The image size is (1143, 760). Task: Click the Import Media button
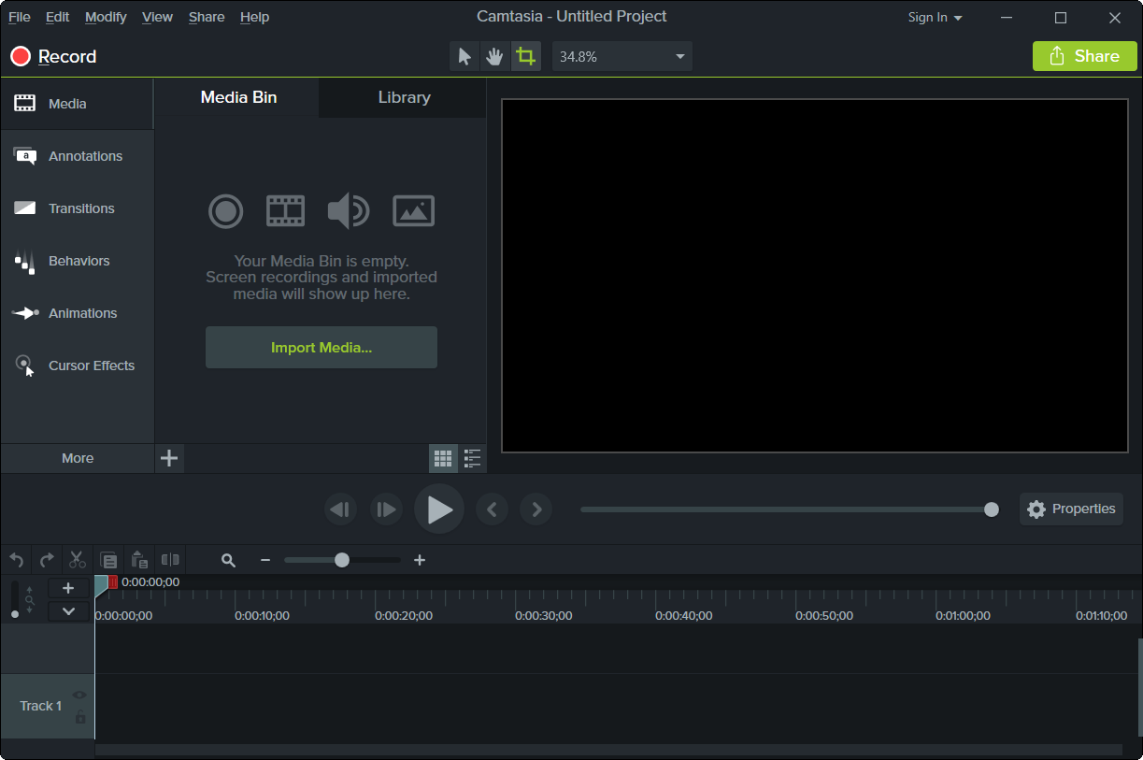pyautogui.click(x=321, y=348)
